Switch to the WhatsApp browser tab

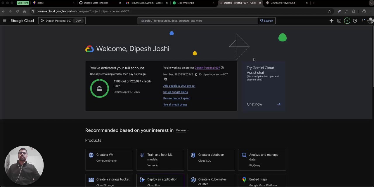(193, 3)
